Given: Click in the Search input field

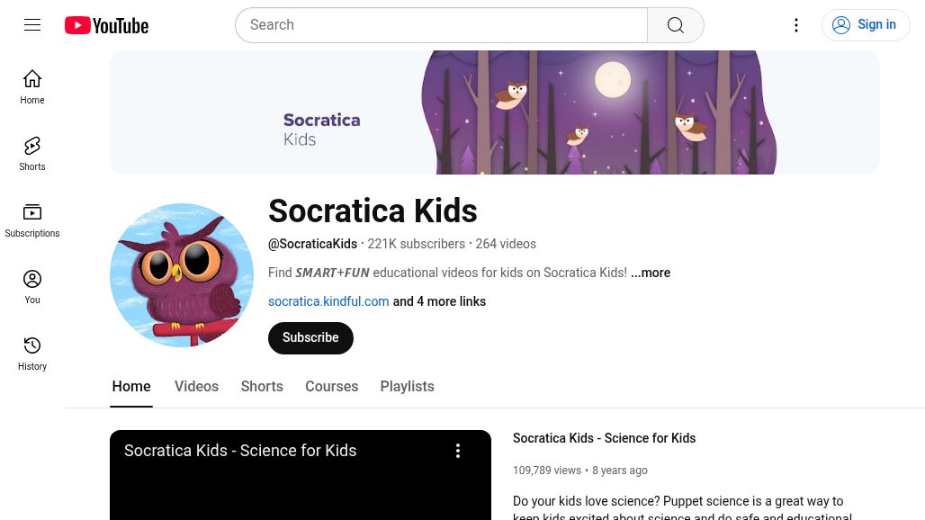Looking at the screenshot, I should coord(441,25).
